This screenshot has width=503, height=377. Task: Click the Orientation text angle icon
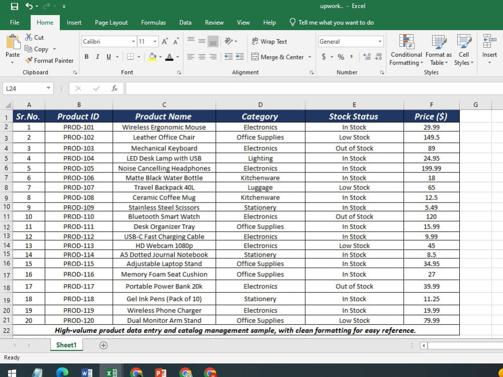pos(229,41)
